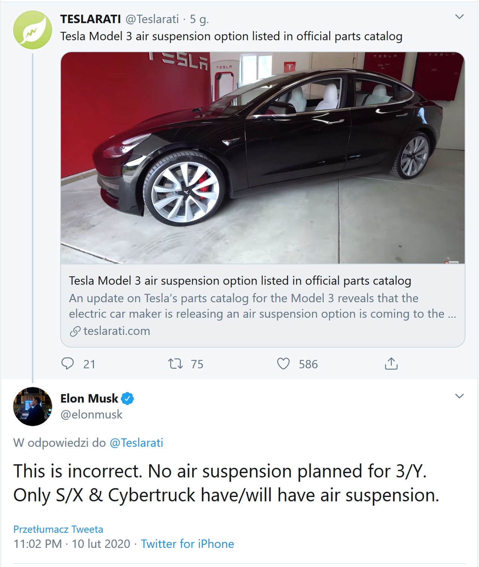The width and height of the screenshot is (479, 567).
Task: Click the @elonmusk handle
Action: (91, 415)
